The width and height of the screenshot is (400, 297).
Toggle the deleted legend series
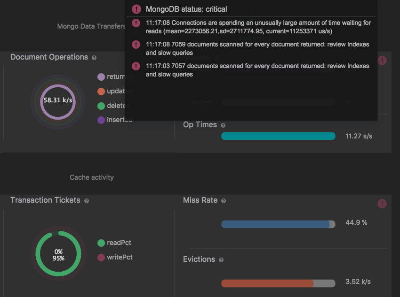tap(101, 106)
